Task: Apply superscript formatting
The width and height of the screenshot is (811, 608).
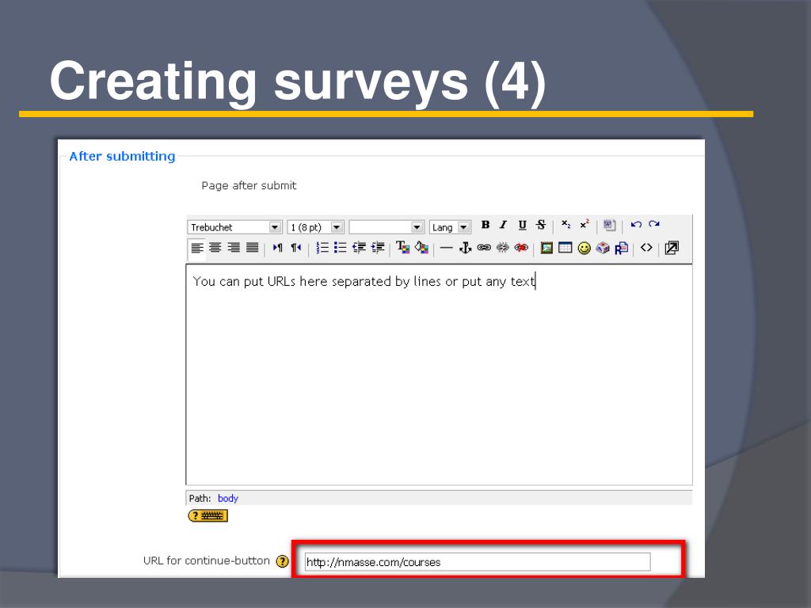Action: 584,225
